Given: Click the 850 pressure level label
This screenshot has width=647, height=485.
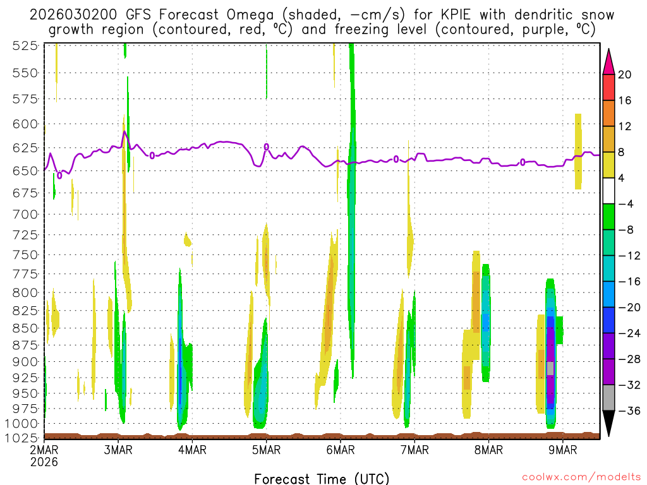Looking at the screenshot, I should [25, 328].
